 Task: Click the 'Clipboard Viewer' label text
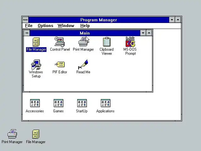click(x=107, y=51)
